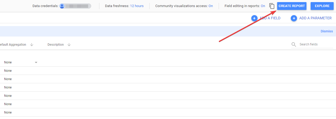Click Add a Field label

click(270, 18)
